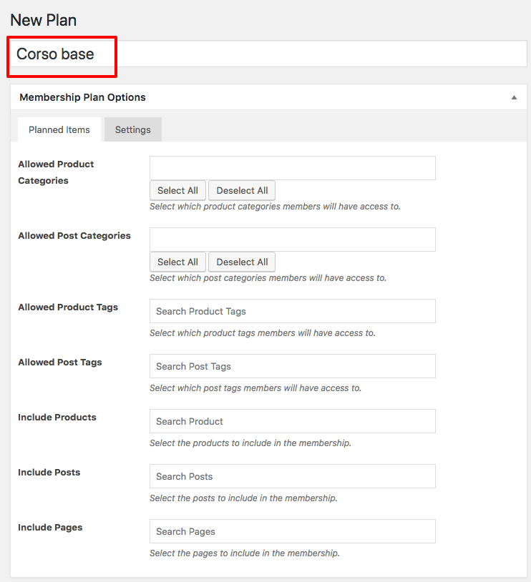This screenshot has width=531, height=582.
Task: Open the Allowed Post Categories selection box
Action: [x=293, y=240]
